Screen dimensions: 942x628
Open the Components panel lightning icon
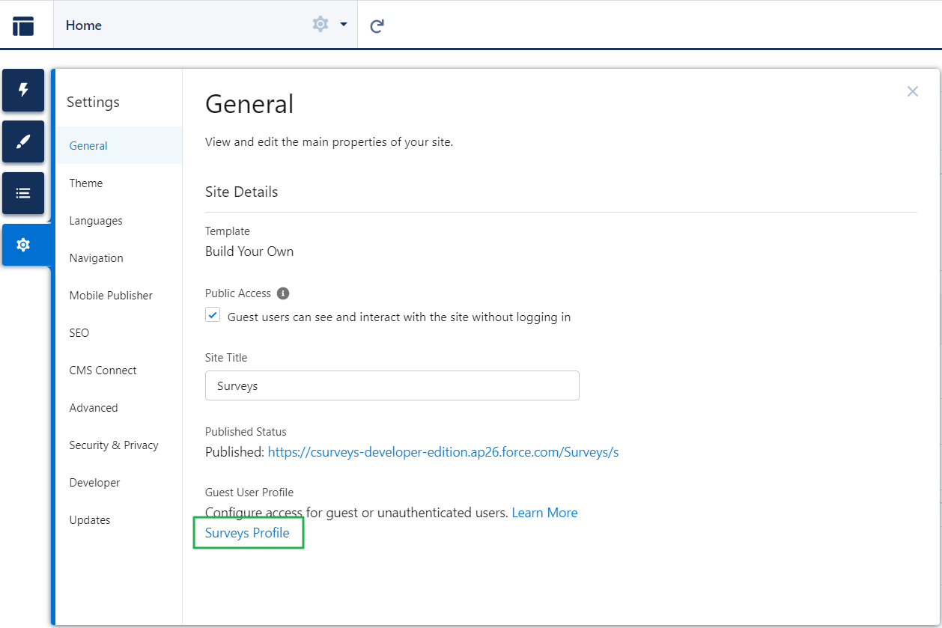pyautogui.click(x=23, y=90)
